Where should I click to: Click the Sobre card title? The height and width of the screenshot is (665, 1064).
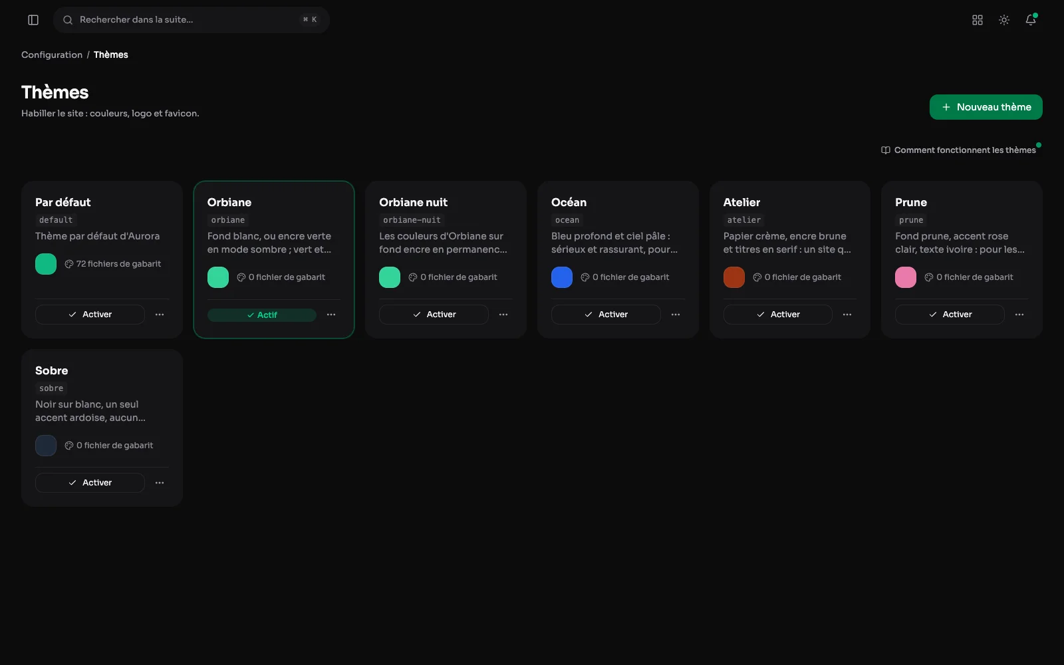52,370
